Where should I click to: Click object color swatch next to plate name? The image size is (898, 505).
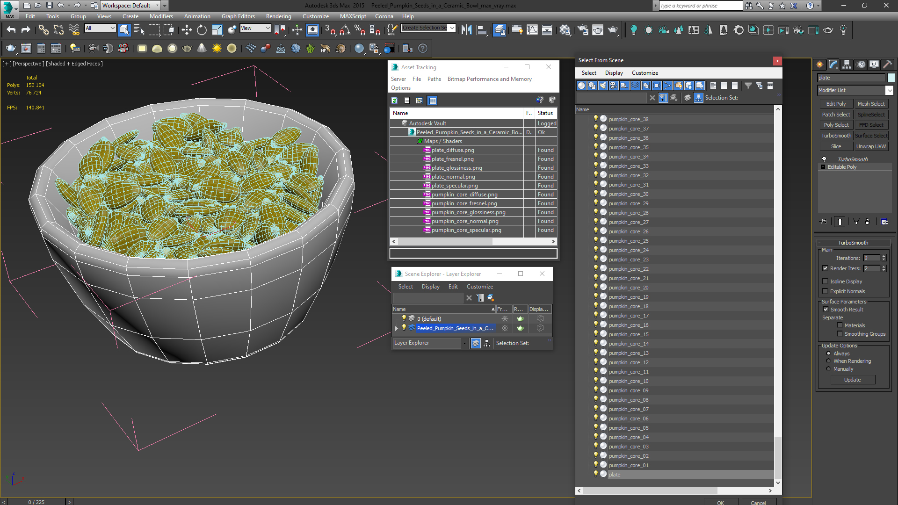pos(891,78)
